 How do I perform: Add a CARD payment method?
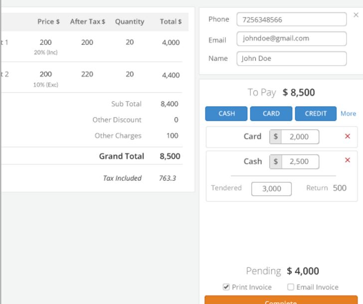[271, 114]
